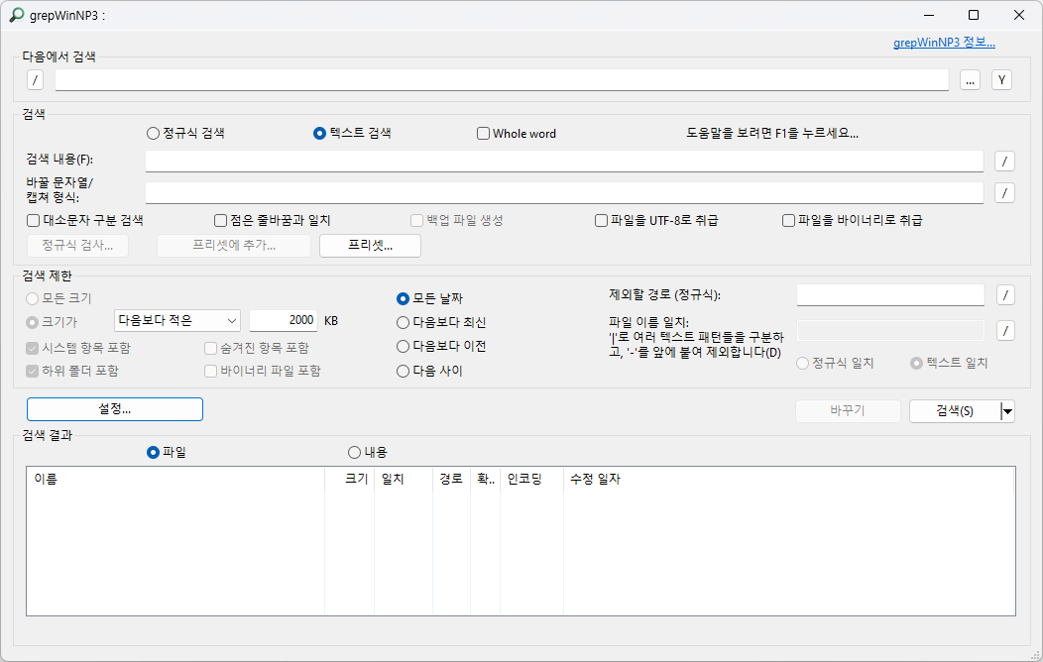This screenshot has height=662, width=1043.
Task: Open dropdown arrow beside 검색(S) button
Action: 1007,411
